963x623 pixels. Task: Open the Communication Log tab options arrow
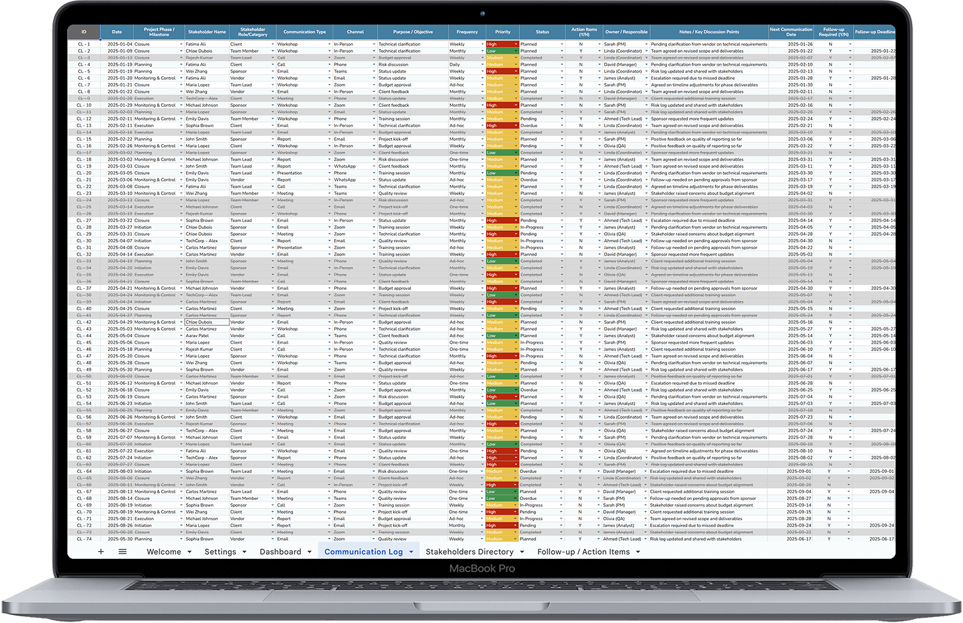[x=411, y=552]
